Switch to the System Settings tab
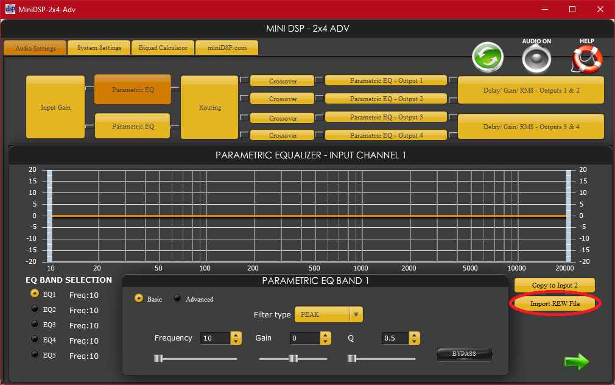The image size is (615, 385). click(x=99, y=48)
